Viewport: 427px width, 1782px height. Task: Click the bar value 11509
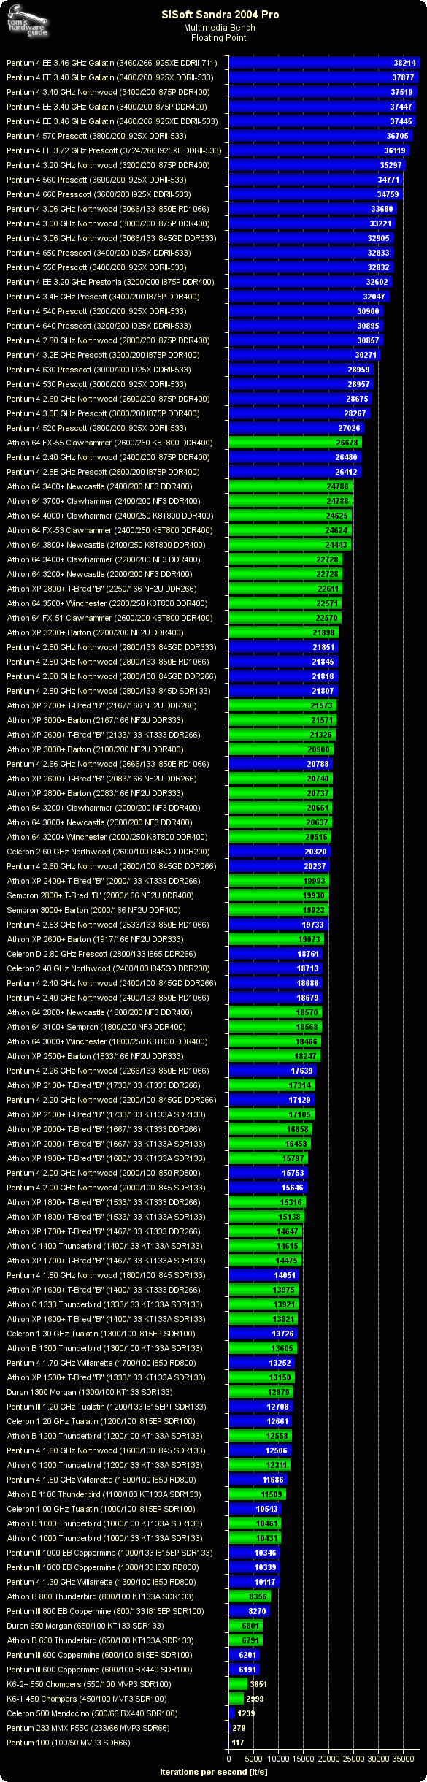point(272,1494)
